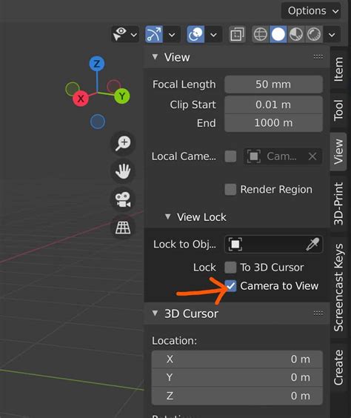Click the green Y axis on navigation gizmo
Image resolution: width=351 pixels, height=418 pixels.
[122, 96]
